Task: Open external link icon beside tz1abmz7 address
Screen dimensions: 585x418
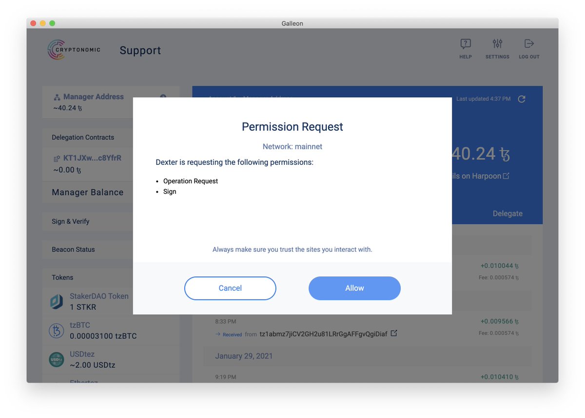Action: 394,334
